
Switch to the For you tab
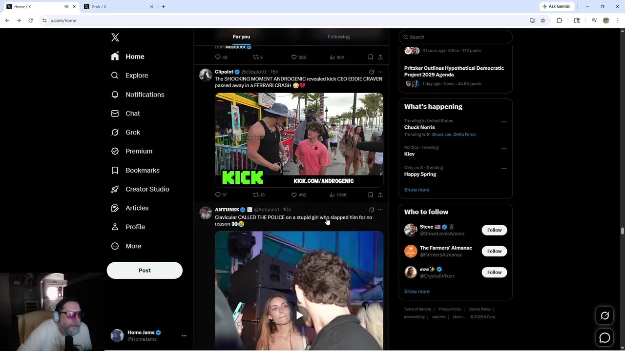(x=241, y=37)
